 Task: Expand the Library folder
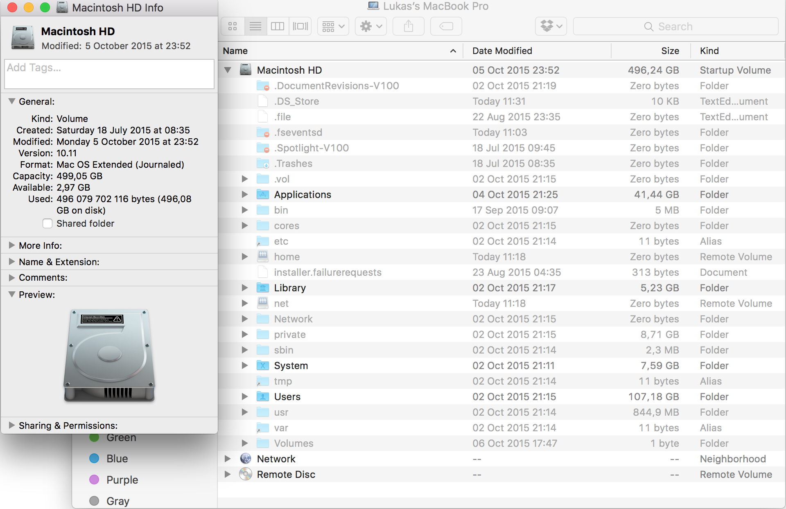[x=245, y=288]
